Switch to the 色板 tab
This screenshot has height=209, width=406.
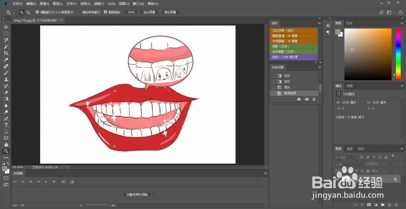pyautogui.click(x=349, y=23)
